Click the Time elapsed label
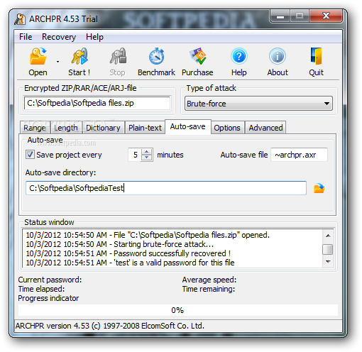Image resolution: width=362 pixels, height=352 pixels. click(x=41, y=289)
